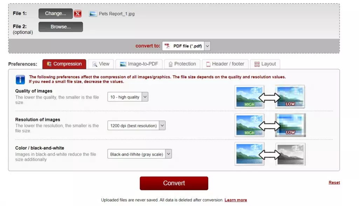Switch to the View preferences tab
This screenshot has height=206, width=359.
101,64
